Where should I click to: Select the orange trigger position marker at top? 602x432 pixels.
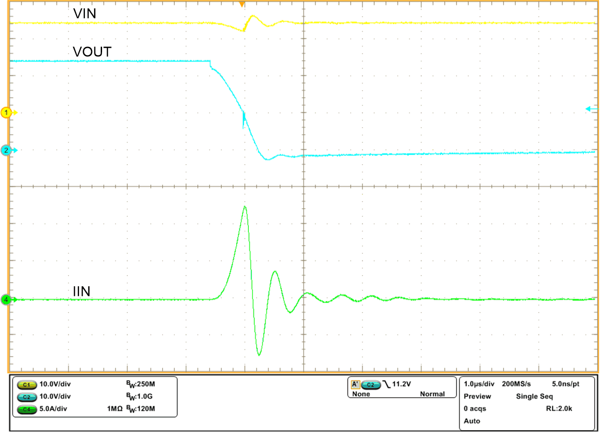(x=242, y=4)
